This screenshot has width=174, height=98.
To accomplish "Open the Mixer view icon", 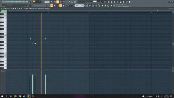I will coord(96,5).
